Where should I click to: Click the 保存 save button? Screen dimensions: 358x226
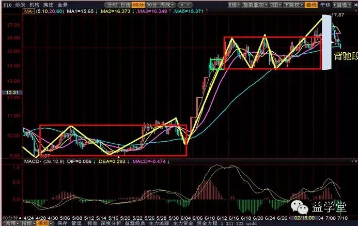(x=62, y=223)
